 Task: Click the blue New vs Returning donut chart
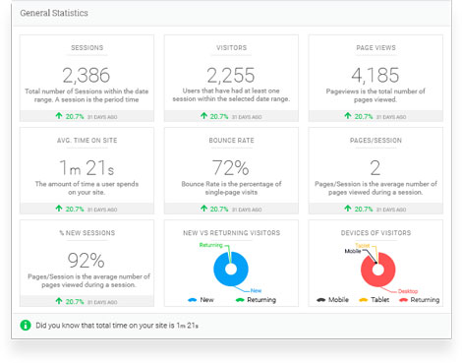tap(231, 269)
